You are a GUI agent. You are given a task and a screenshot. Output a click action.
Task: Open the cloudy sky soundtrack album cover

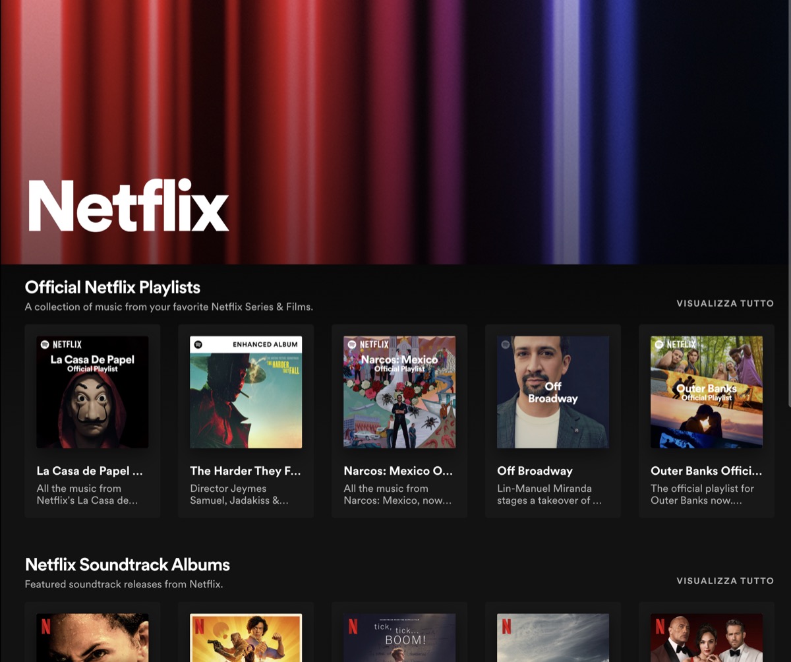pos(553,638)
